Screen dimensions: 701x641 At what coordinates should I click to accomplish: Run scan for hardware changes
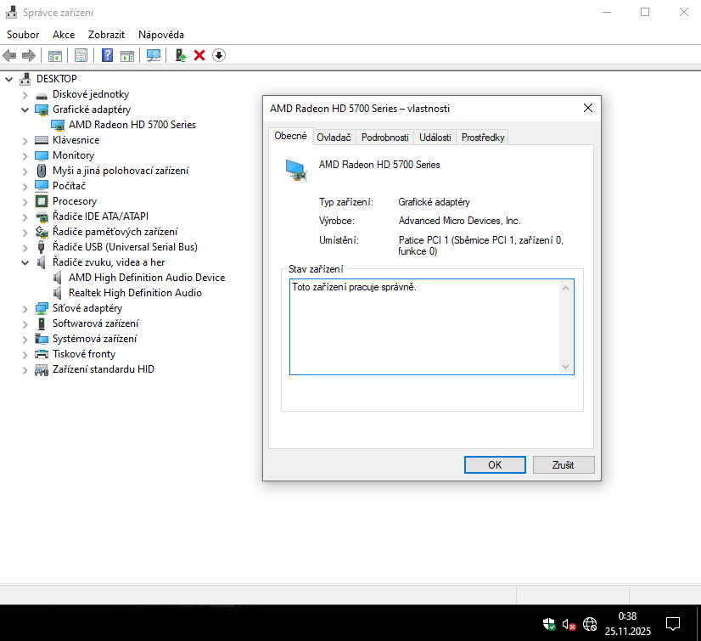coord(155,55)
